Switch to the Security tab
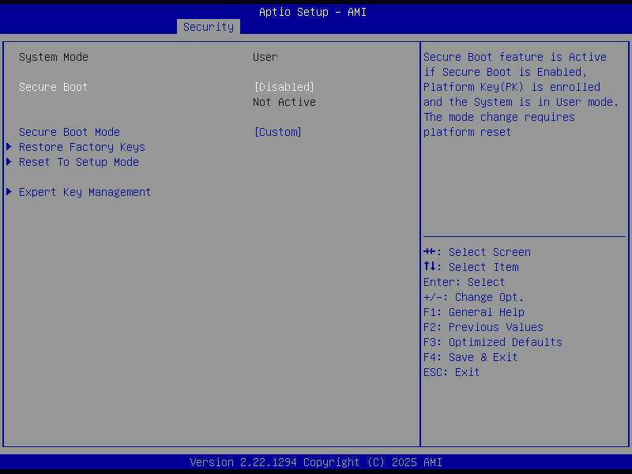Screen dimensions: 632x474 tap(208, 26)
